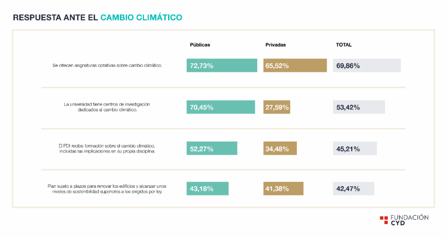
Task: Click the row label about asignaturas optativas
Action: tap(107, 65)
